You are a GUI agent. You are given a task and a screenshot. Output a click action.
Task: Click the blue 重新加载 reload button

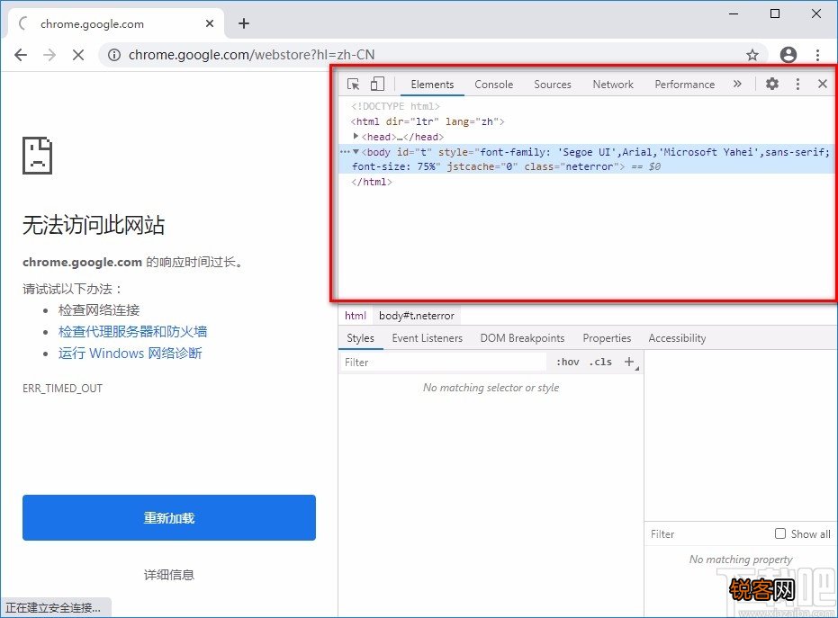click(169, 517)
